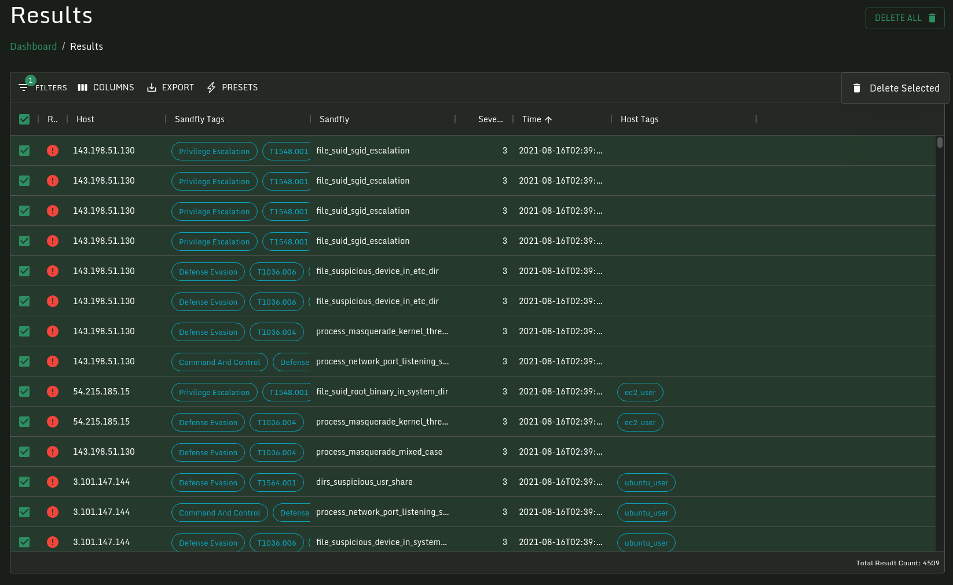Click alert icon for 54.215.185.15 process_masquerade_kernel row

53,422
